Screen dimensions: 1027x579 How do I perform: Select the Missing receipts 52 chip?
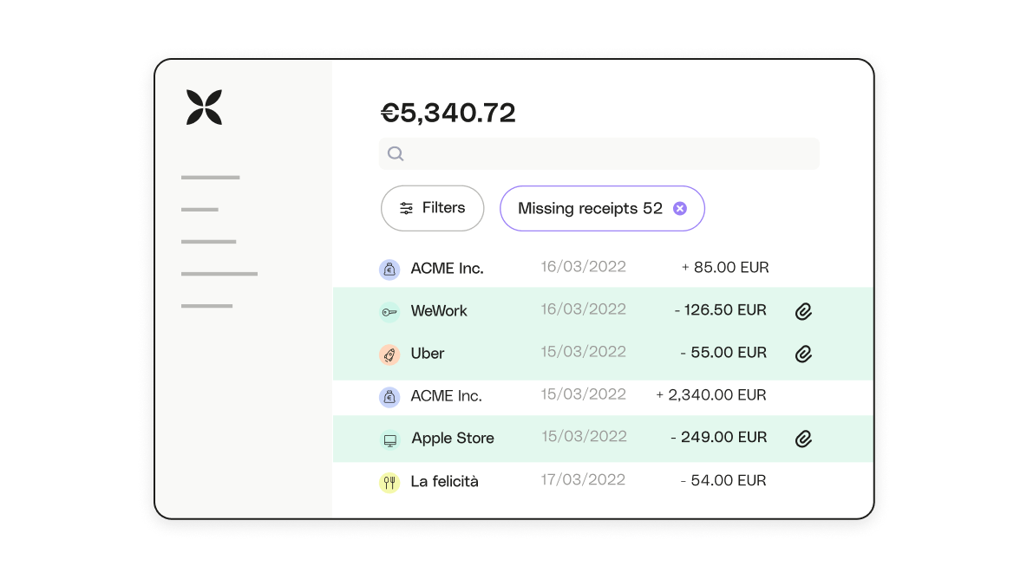590,208
